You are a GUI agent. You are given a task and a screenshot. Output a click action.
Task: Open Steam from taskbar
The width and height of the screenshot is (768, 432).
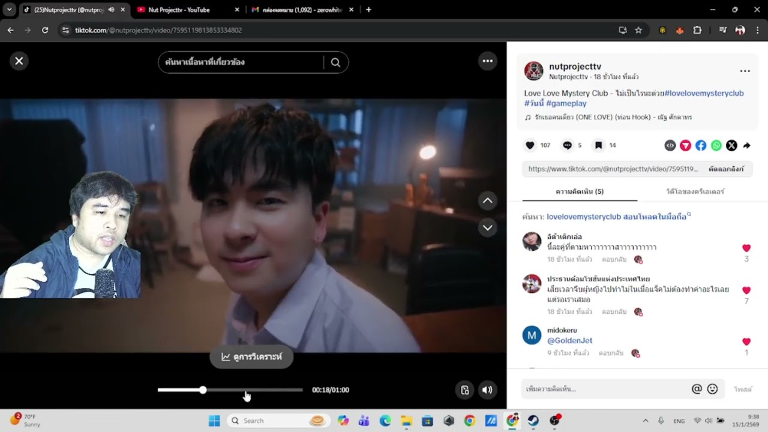(x=533, y=421)
